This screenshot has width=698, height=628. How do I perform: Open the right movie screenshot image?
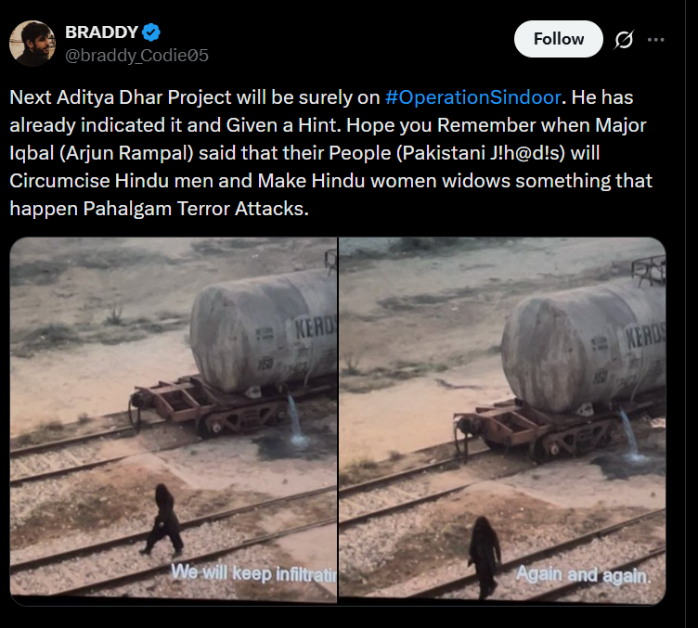point(502,421)
